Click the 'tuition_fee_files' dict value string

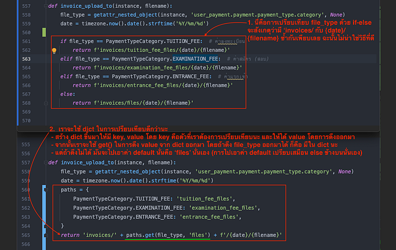point(204,199)
